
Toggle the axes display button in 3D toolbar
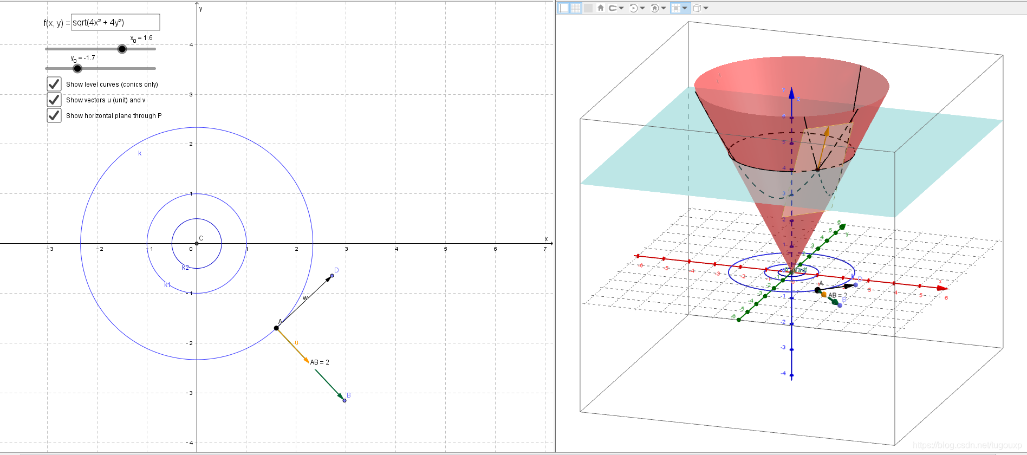pyautogui.click(x=564, y=8)
